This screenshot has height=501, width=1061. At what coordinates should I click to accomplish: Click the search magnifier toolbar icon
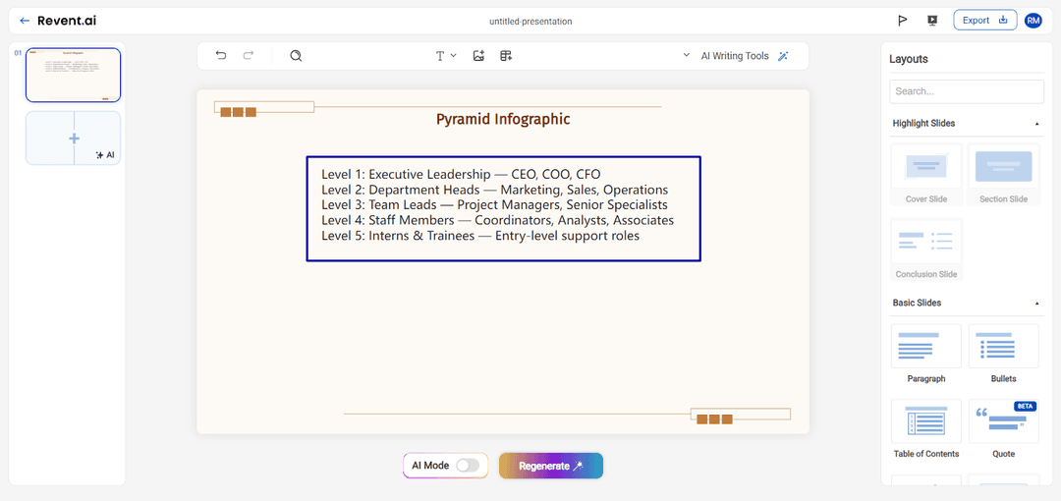tap(296, 56)
